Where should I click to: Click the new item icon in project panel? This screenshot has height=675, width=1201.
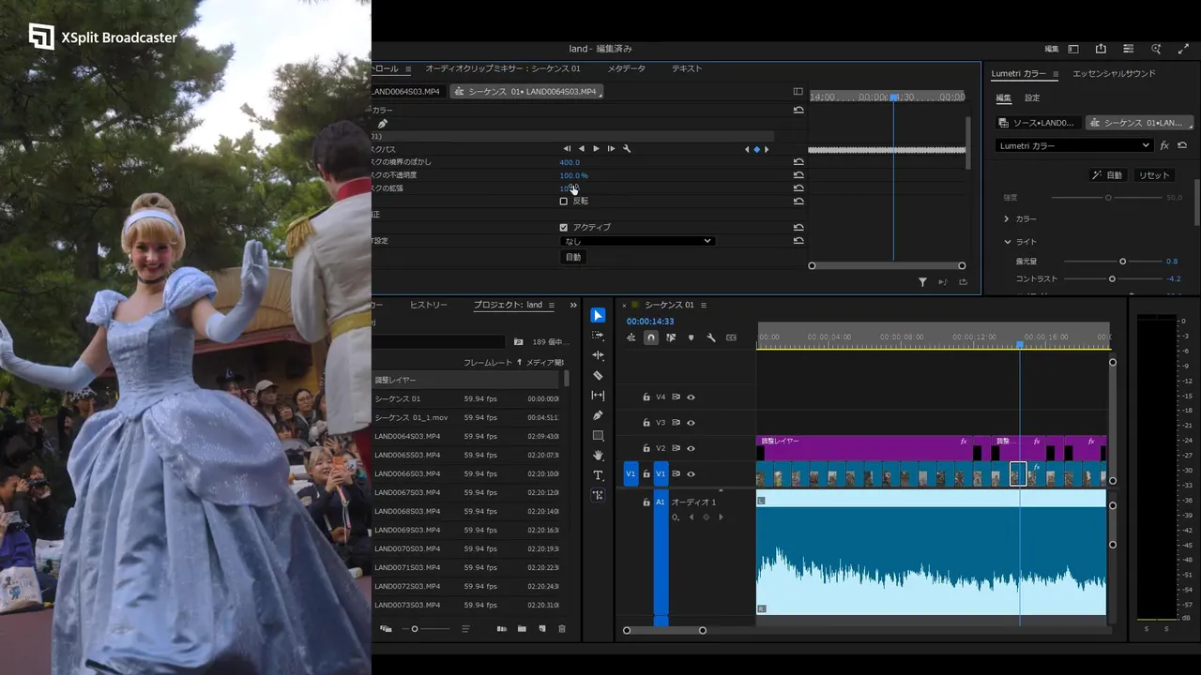541,629
